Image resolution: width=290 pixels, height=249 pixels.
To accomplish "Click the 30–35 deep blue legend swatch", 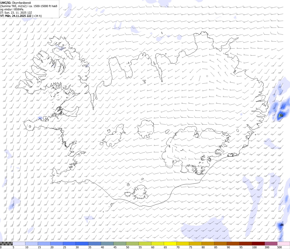I will [x=82, y=243].
